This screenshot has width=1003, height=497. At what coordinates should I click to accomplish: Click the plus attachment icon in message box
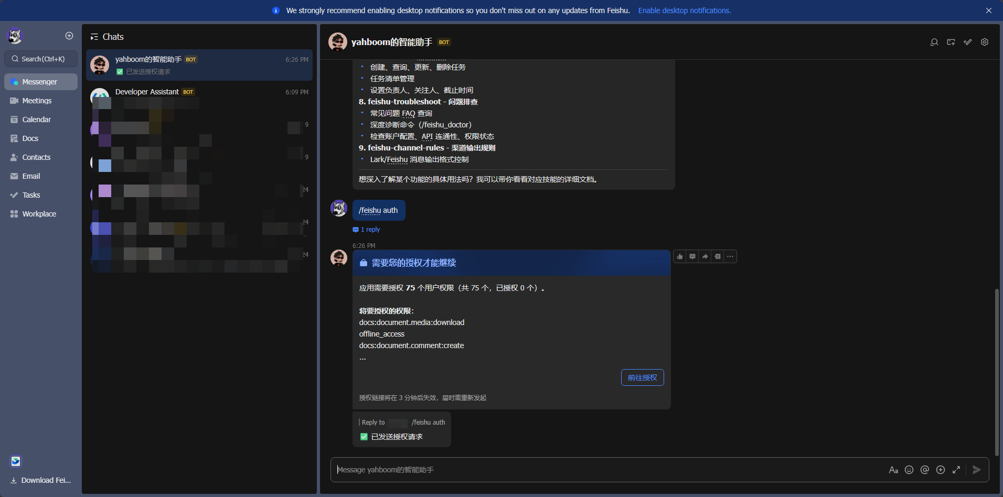pyautogui.click(x=941, y=470)
